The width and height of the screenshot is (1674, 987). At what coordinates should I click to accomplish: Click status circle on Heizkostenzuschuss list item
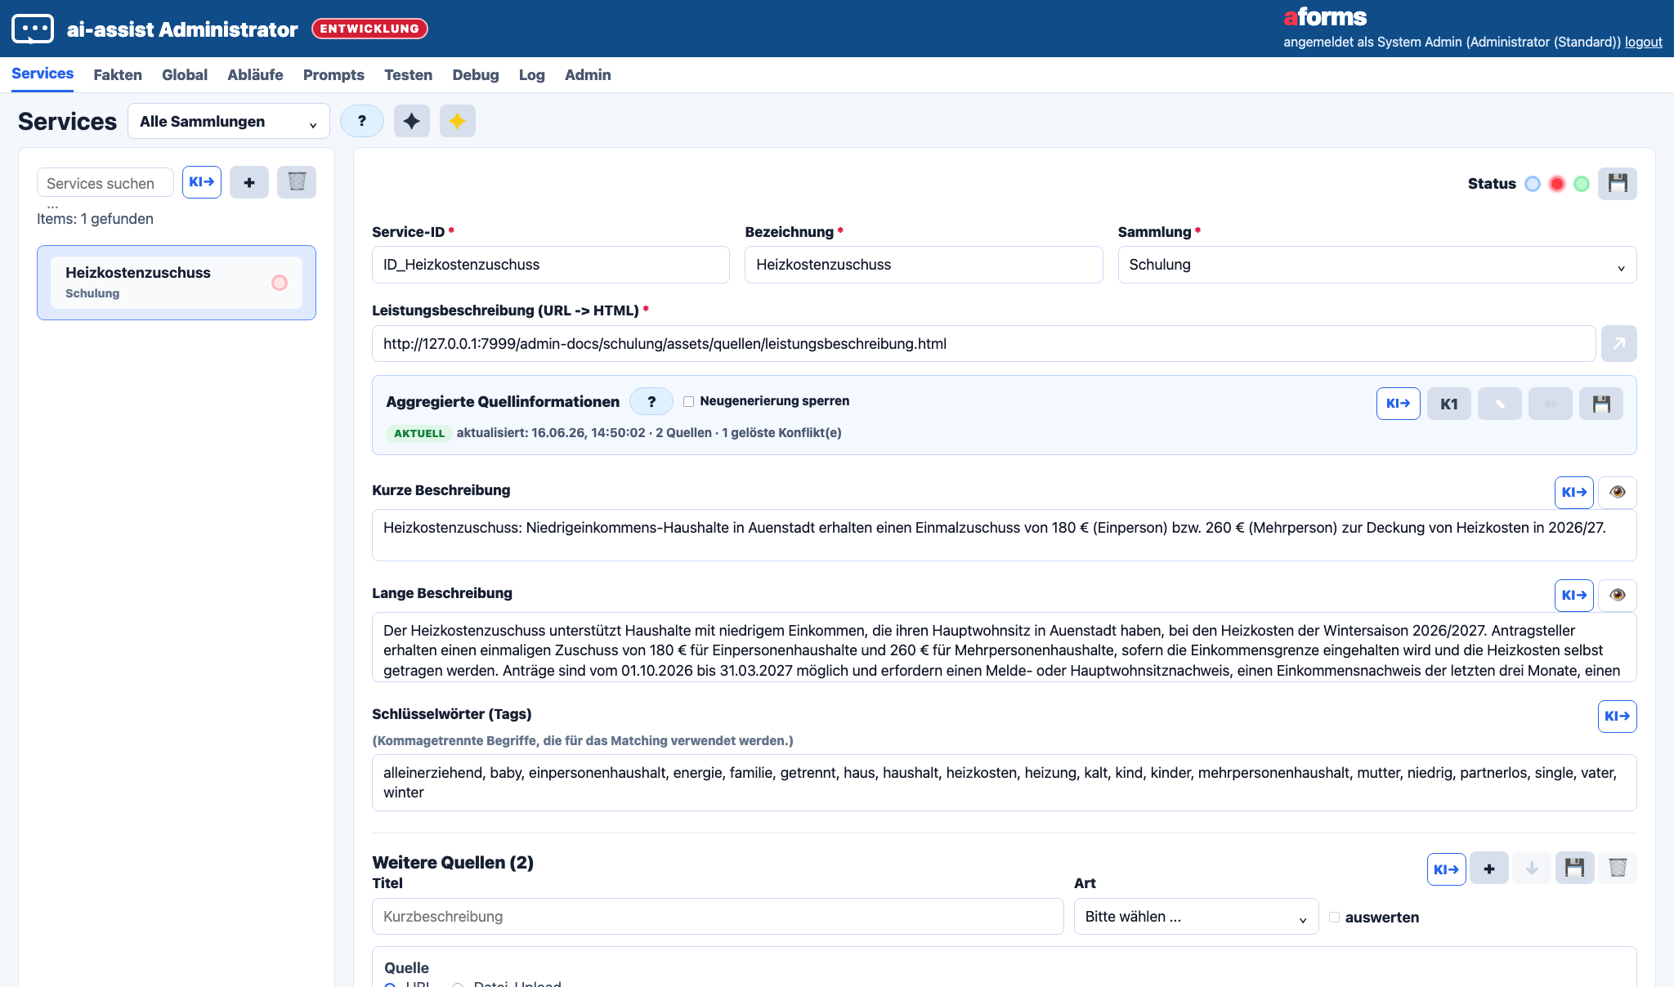[280, 283]
